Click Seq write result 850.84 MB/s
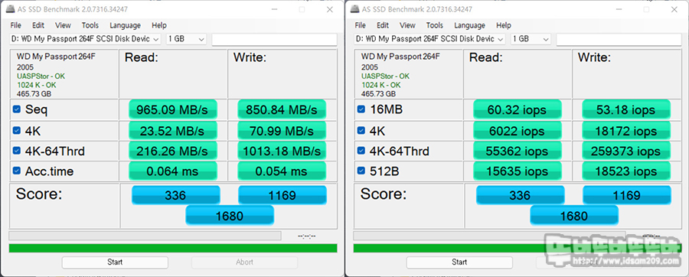This screenshot has width=689, height=277. [x=282, y=109]
